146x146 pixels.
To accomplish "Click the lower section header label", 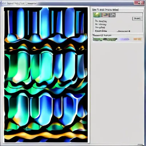I will pos(102,35).
